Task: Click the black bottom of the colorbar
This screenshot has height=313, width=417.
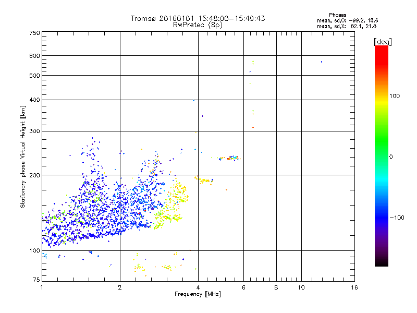Action: 382,263
